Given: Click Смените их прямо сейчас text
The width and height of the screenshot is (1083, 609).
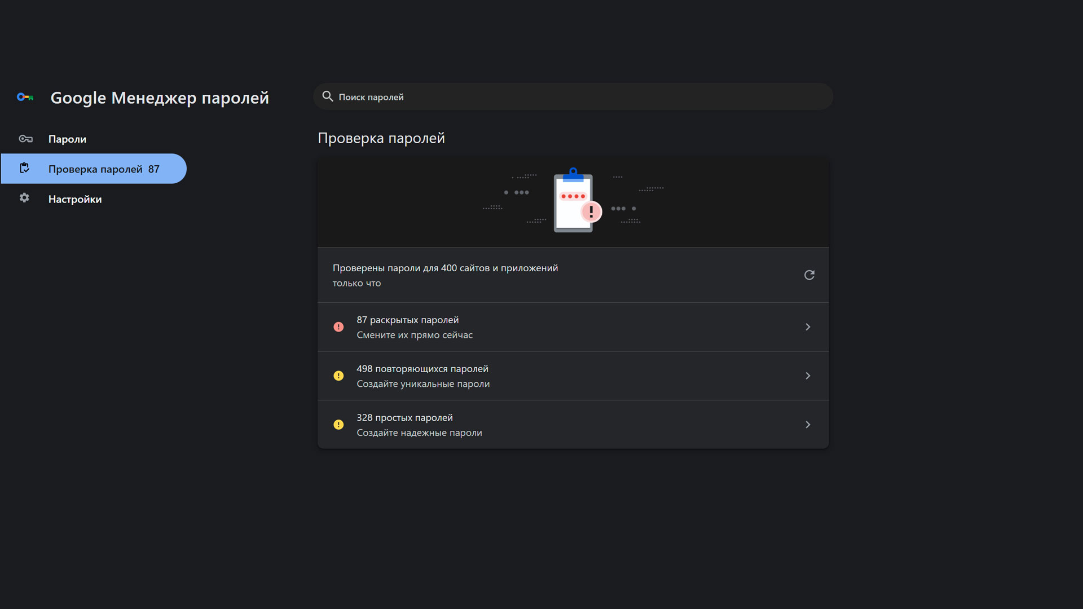Looking at the screenshot, I should (x=415, y=335).
